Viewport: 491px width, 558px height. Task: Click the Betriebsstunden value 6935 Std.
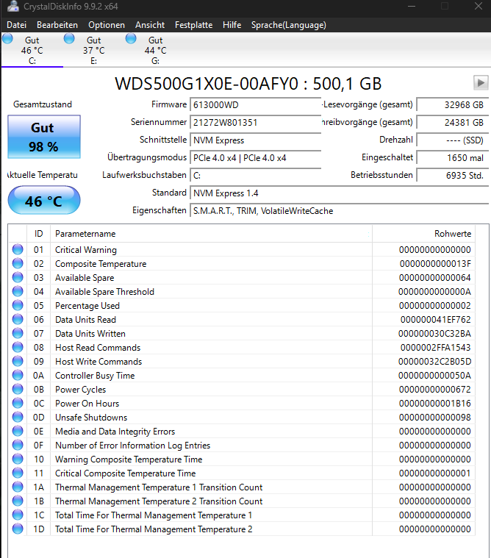[452, 176]
